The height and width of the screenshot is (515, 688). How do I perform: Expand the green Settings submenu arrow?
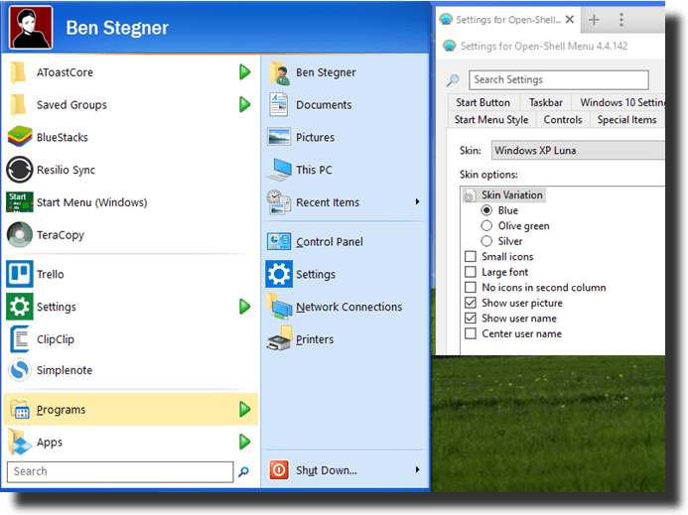click(245, 307)
